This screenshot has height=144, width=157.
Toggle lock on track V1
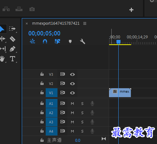(42, 92)
